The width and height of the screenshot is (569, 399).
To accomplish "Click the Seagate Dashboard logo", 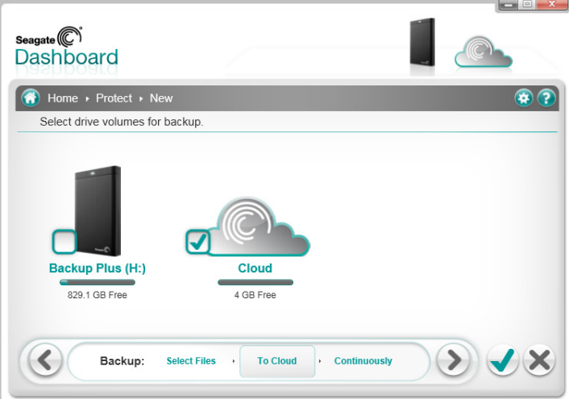I will (67, 47).
